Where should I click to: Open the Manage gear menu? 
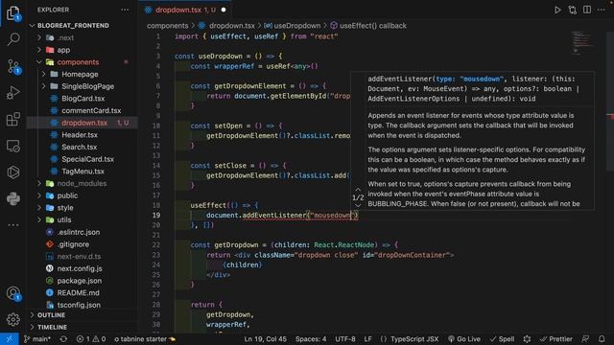(12, 319)
